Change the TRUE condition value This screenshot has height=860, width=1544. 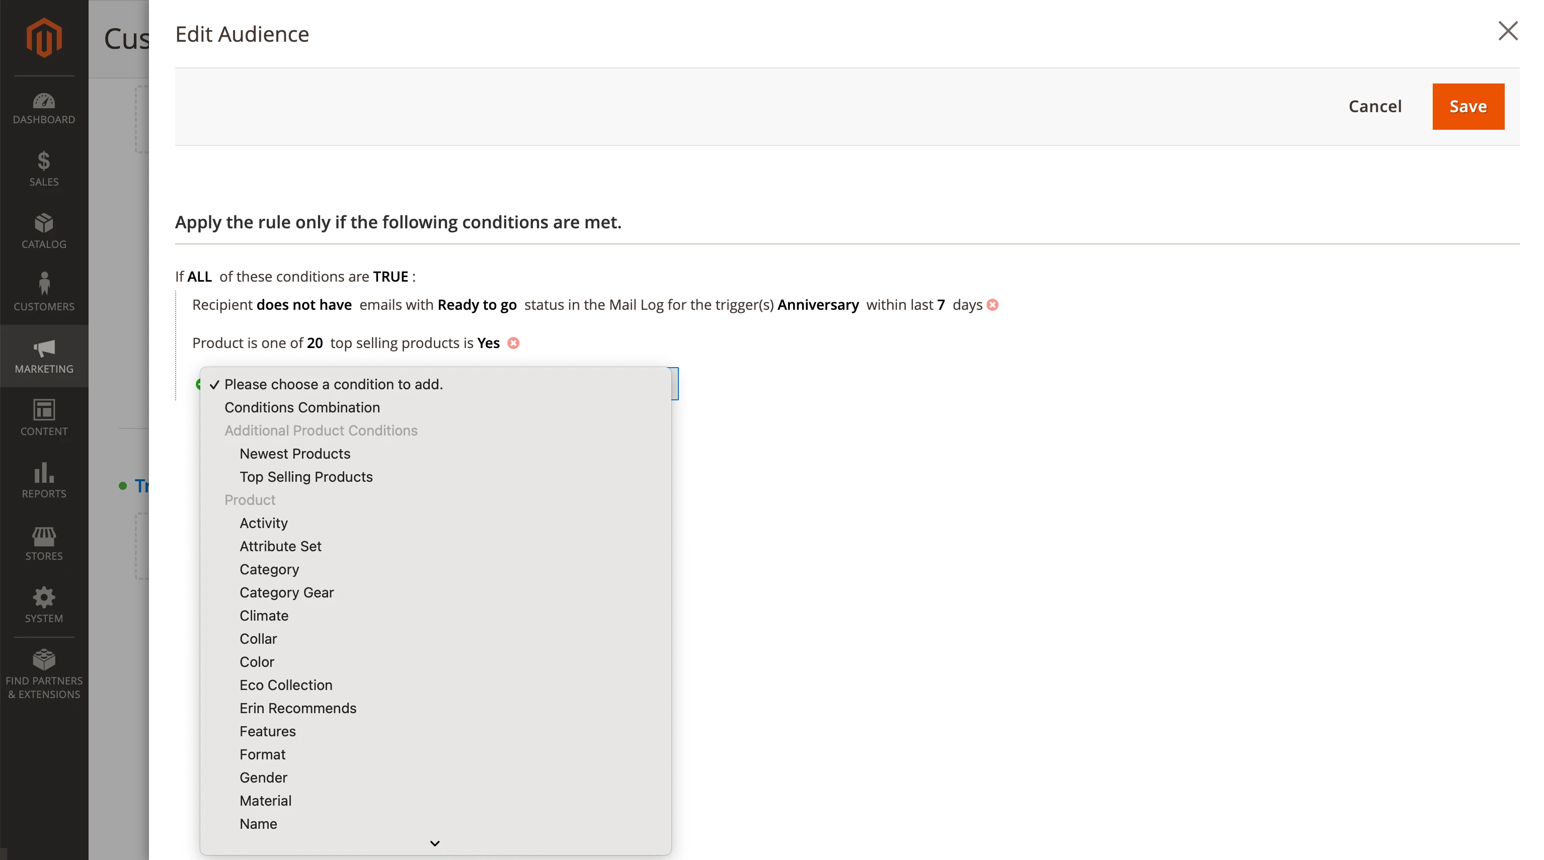point(390,277)
